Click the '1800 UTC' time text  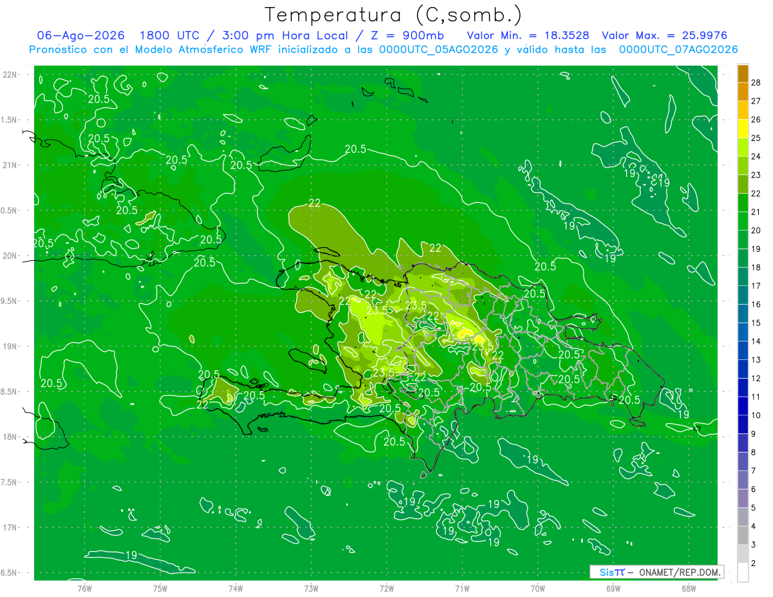click(169, 36)
